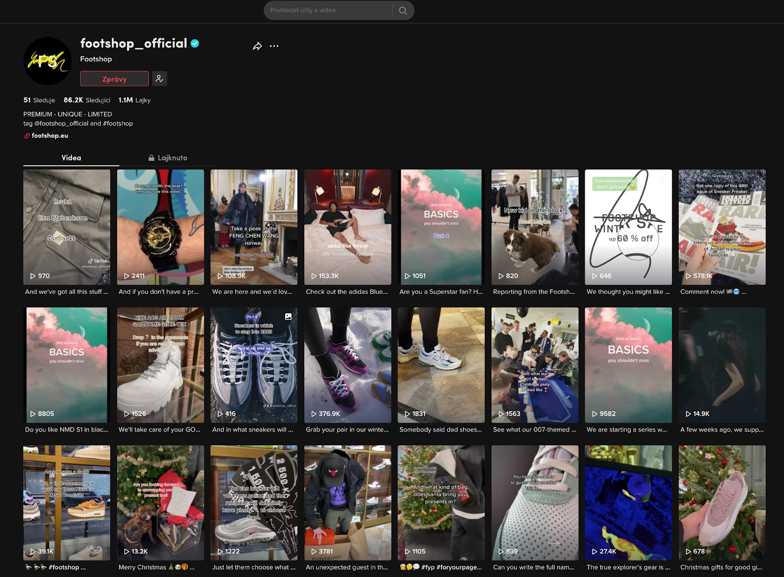The image size is (784, 577).
Task: Open the 'New kid on the block' puppy video
Action: [x=535, y=227]
